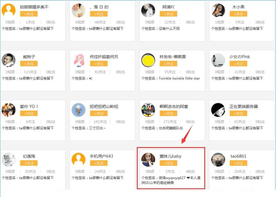This screenshot has height=197, width=276.
Task: Follow user 阿清吖
Action: coord(168,14)
